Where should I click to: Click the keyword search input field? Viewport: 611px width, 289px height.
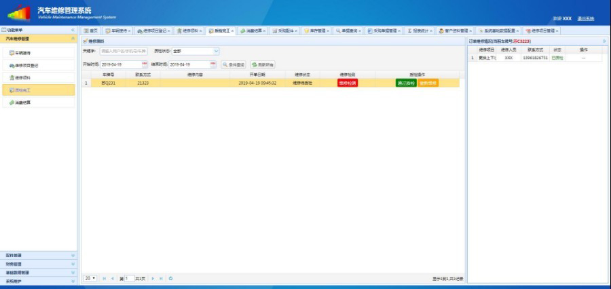coord(123,51)
